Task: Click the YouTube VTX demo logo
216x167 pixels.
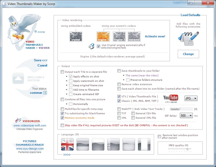Action: coord(171,99)
